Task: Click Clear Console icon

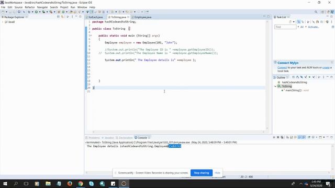Action: (x=287, y=137)
